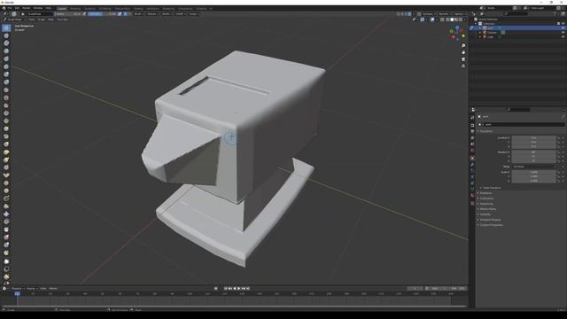Toggle X-ray display in viewport header

[442, 19]
